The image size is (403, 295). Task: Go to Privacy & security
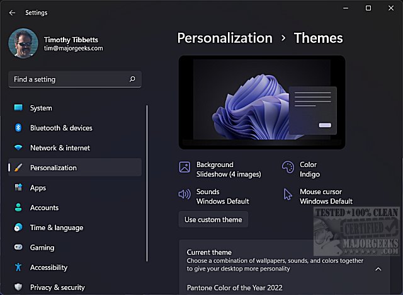point(75,287)
